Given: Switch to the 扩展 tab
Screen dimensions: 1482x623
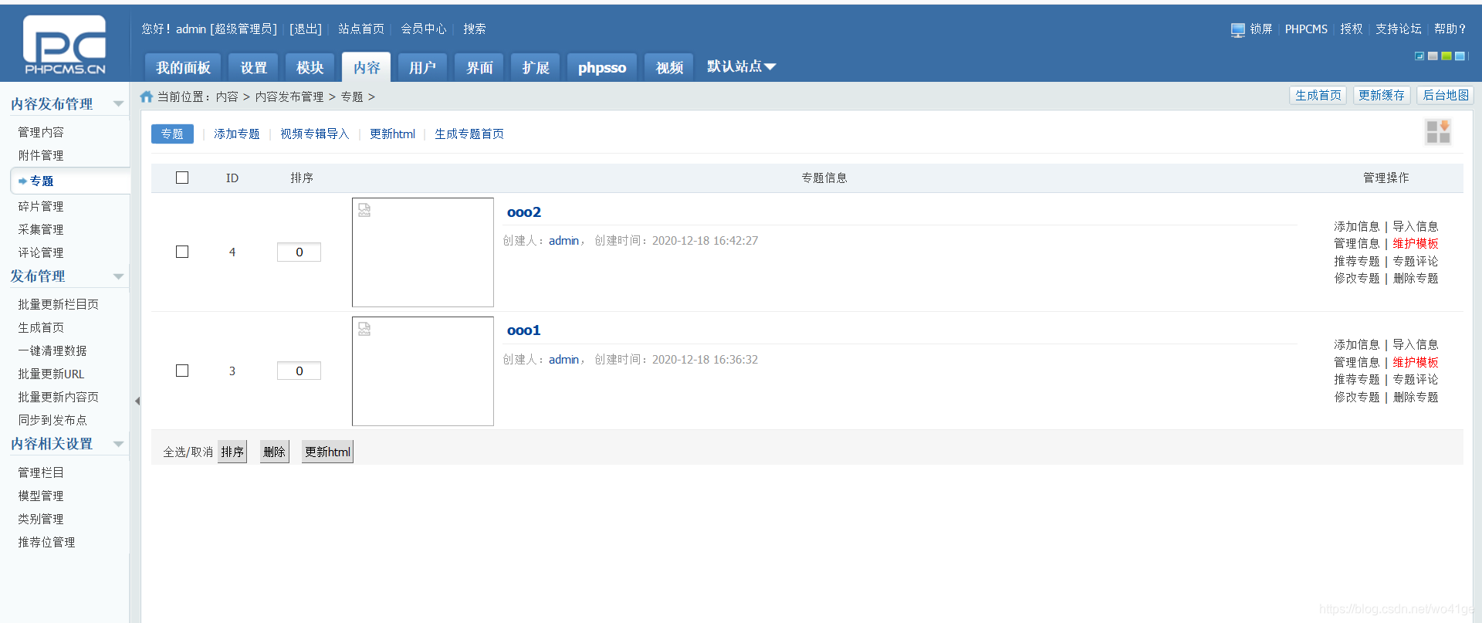Looking at the screenshot, I should [x=536, y=67].
